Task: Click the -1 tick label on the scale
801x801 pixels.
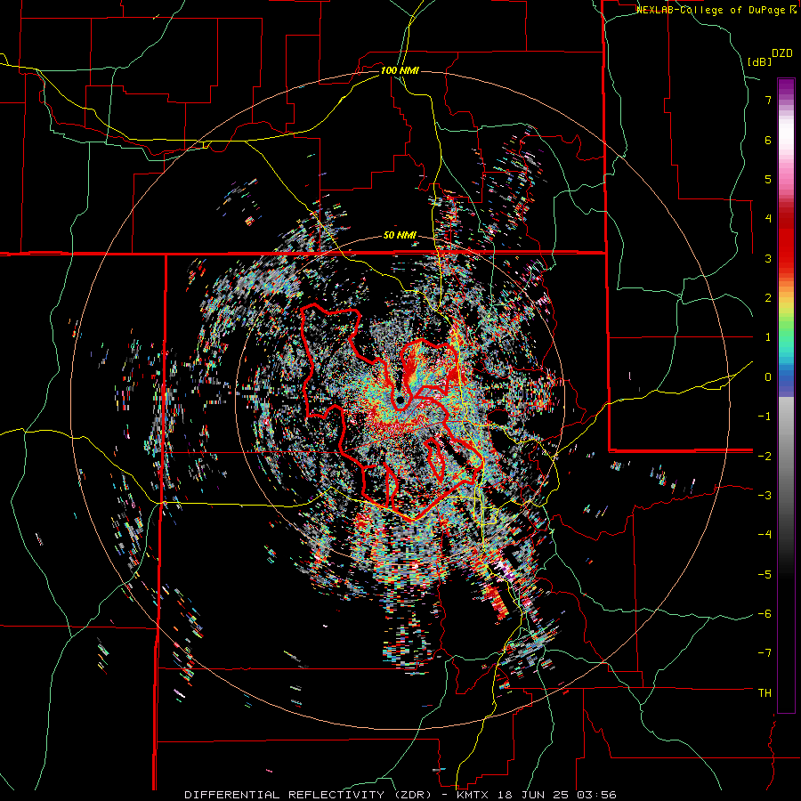Action: (x=765, y=417)
